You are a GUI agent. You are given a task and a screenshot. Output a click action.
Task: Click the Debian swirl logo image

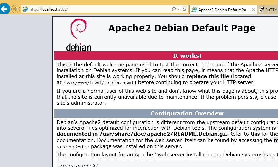78,29
